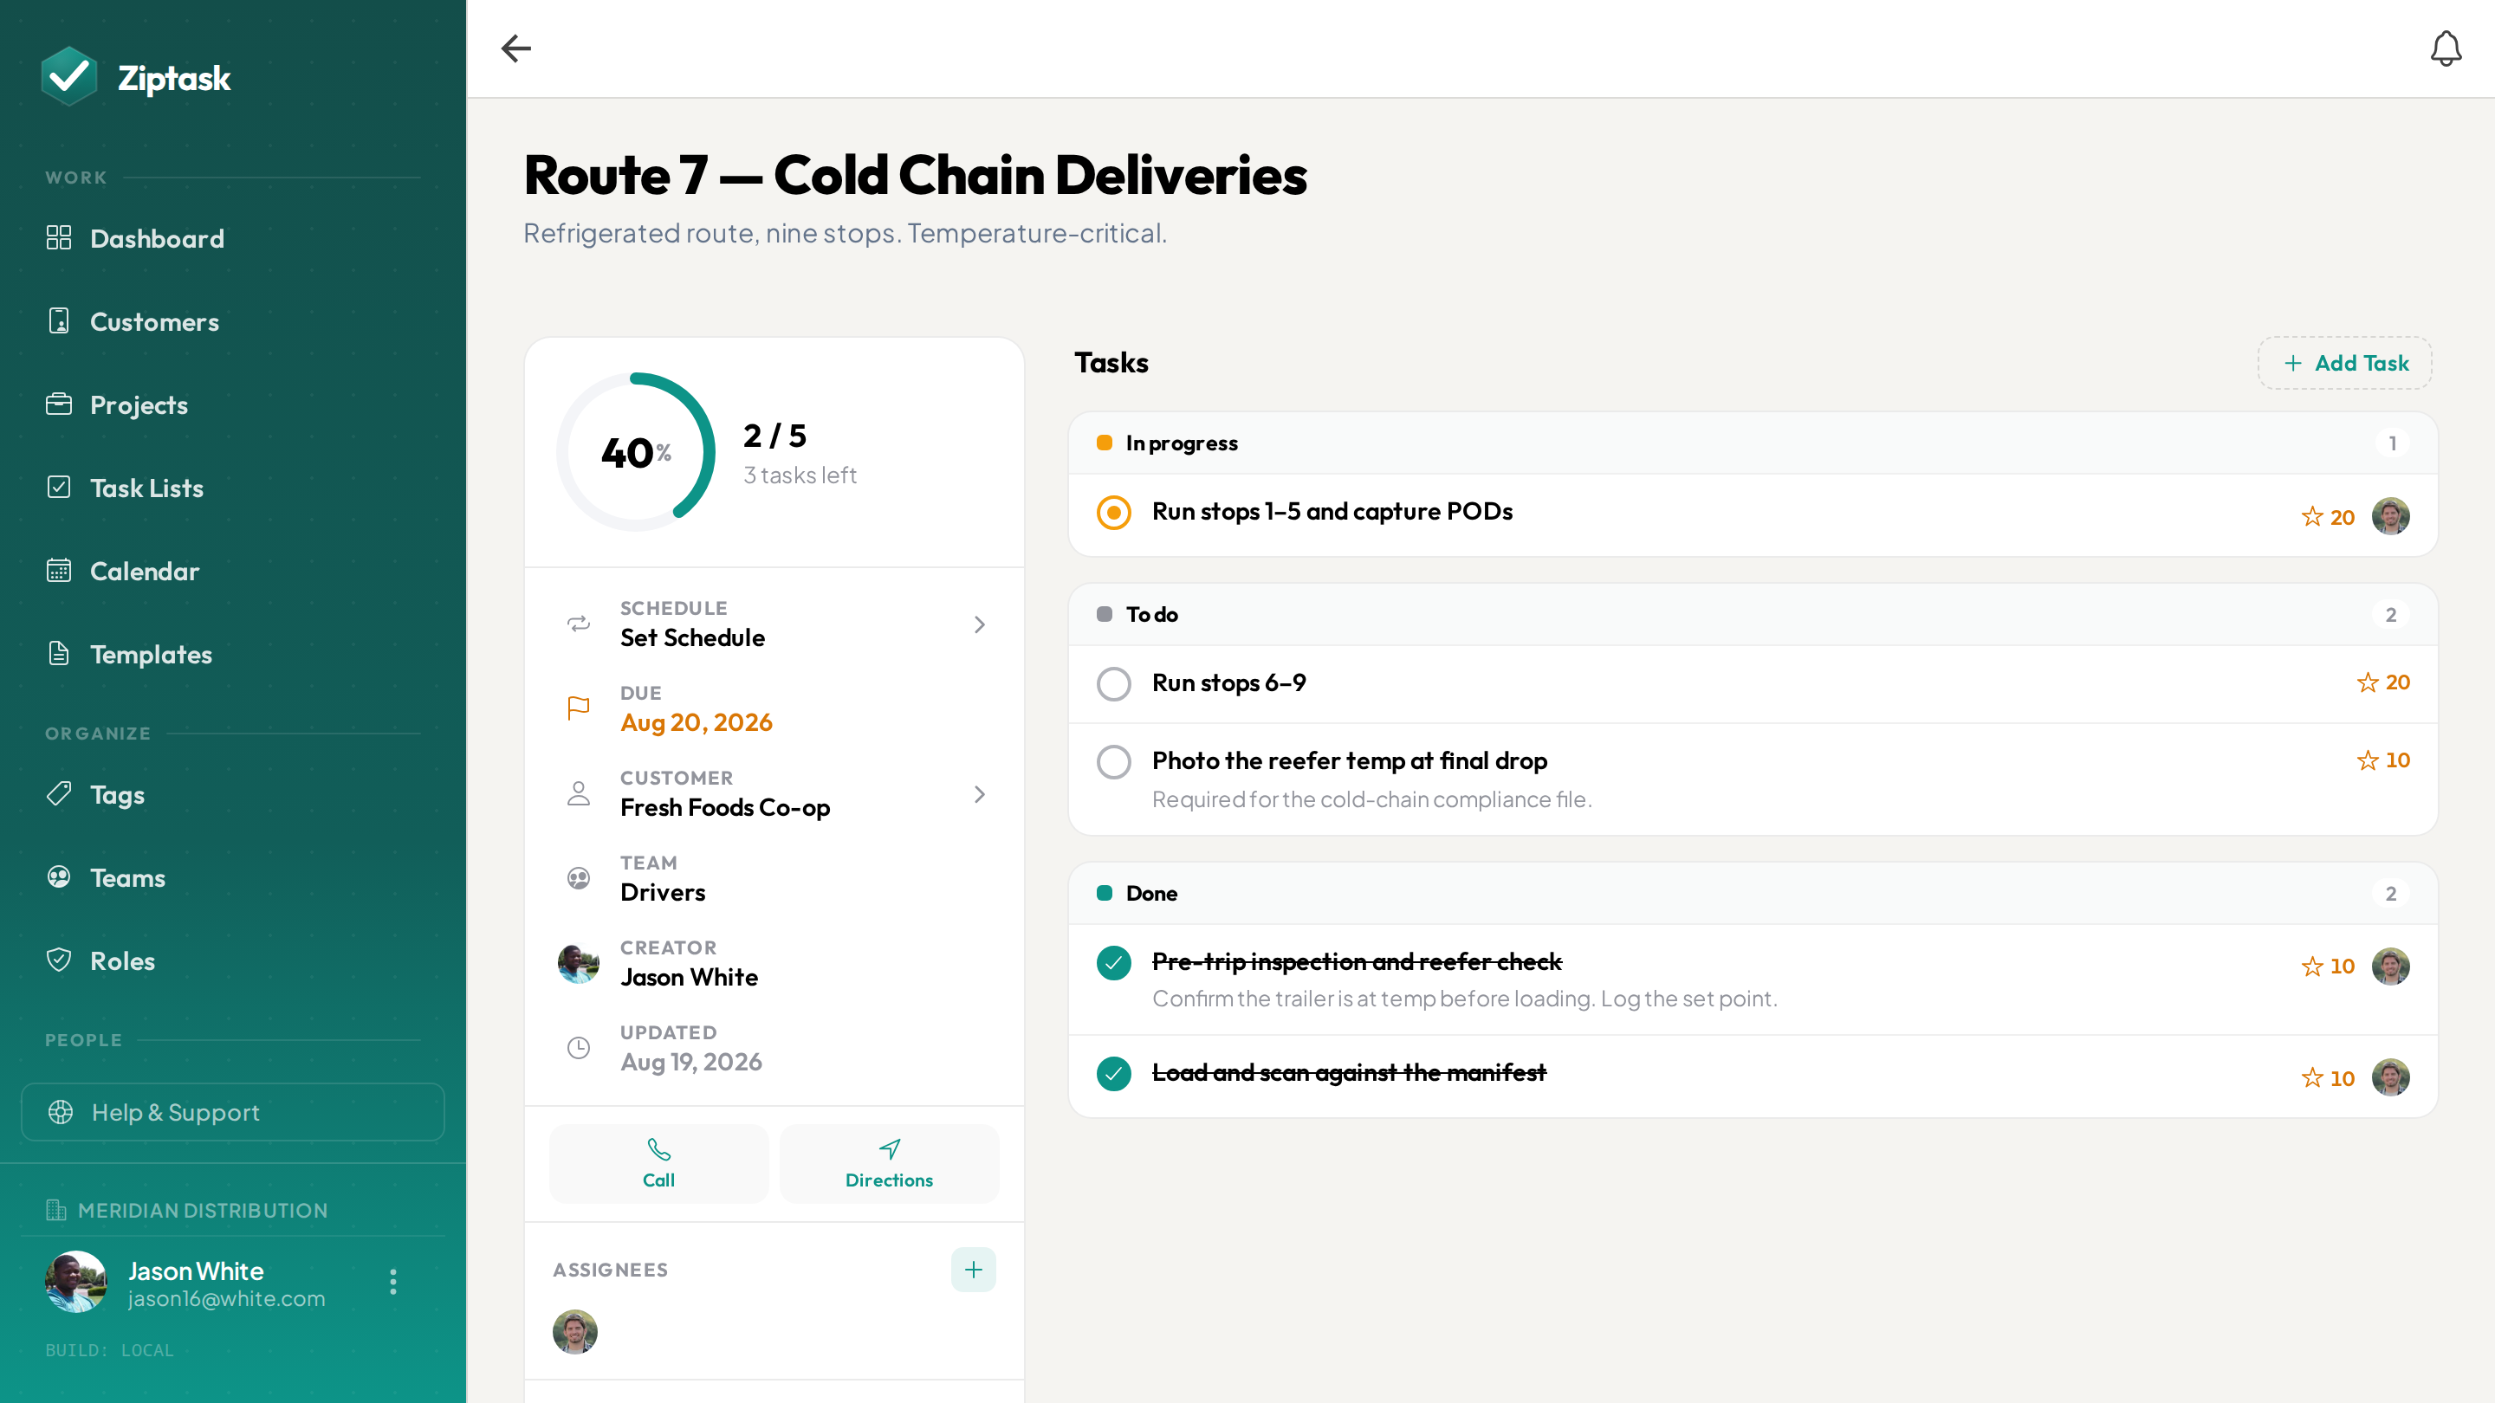
Task: Open the Roles page
Action: click(x=232, y=960)
